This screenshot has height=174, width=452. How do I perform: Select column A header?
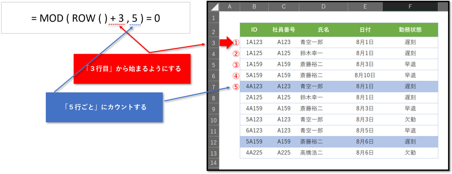coord(229,7)
